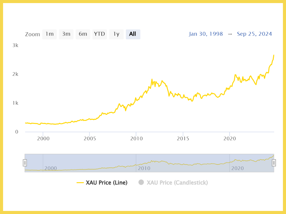Jump to 2000 label in navigator strip
This screenshot has width=286, height=214.
click(51, 168)
